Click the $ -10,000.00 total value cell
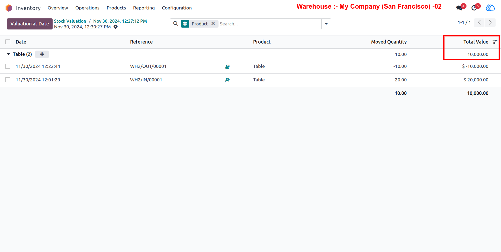 pos(475,67)
